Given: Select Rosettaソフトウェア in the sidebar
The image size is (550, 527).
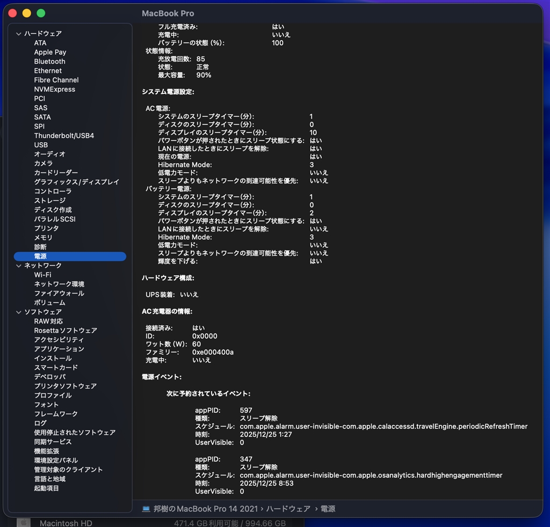Looking at the screenshot, I should tap(66, 331).
